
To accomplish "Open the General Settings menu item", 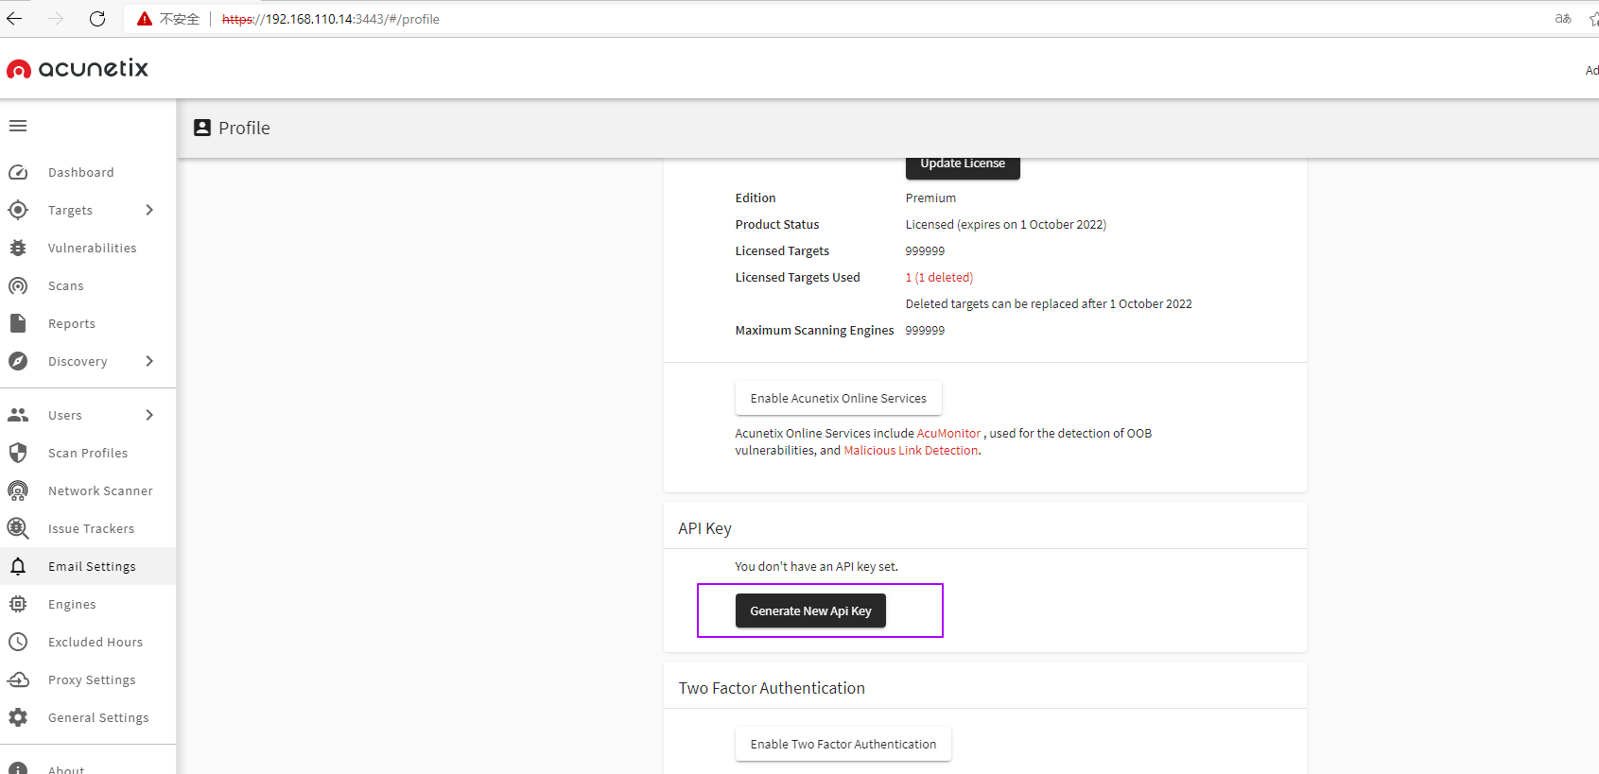I will 88,717.
